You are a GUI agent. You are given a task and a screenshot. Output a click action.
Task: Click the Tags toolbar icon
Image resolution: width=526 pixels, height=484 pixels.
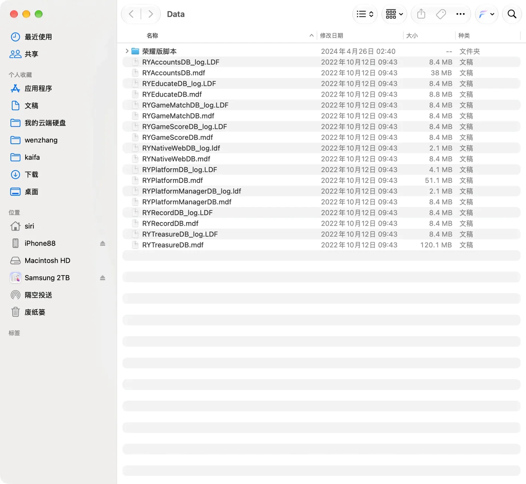tap(441, 14)
